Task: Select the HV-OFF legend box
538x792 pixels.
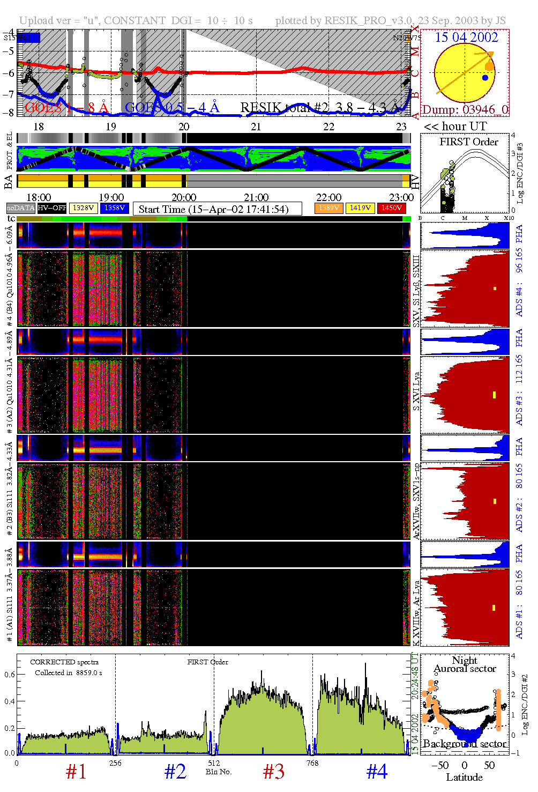Action: tap(52, 208)
